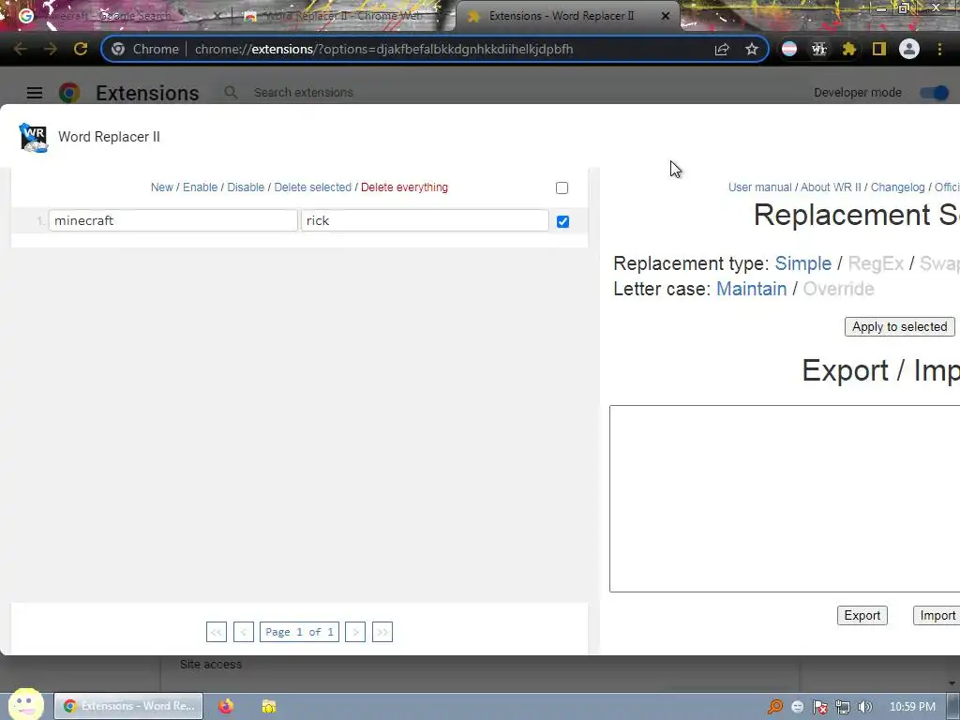Screen dimensions: 960x720
Task: Open the file explorer folder icon in taskbar
Action: point(269,706)
